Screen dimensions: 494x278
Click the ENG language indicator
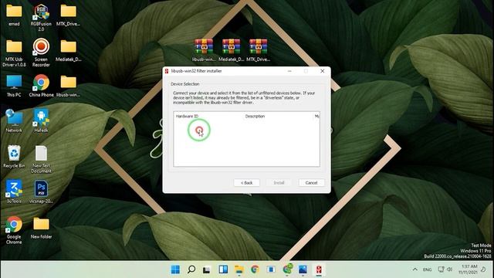point(427,270)
